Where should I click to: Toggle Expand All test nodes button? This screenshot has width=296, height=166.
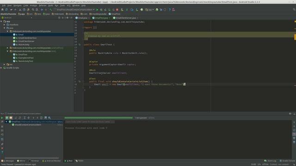pos(25,118)
